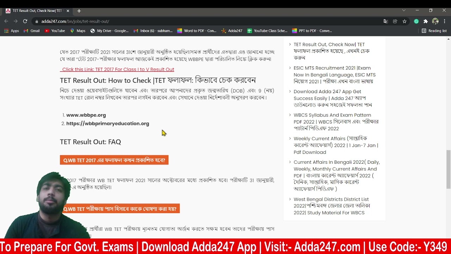Screen dimensions: 451x254
Task: Click scrollbar up arrow
Action: click(x=448, y=39)
